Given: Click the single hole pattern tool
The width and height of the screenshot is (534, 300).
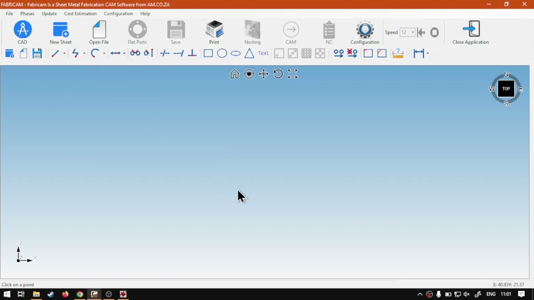Looking at the screenshot, I should tap(279, 53).
